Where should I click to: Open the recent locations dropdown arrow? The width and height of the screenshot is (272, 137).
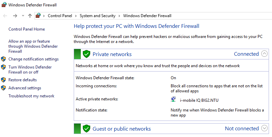[x=23, y=16]
